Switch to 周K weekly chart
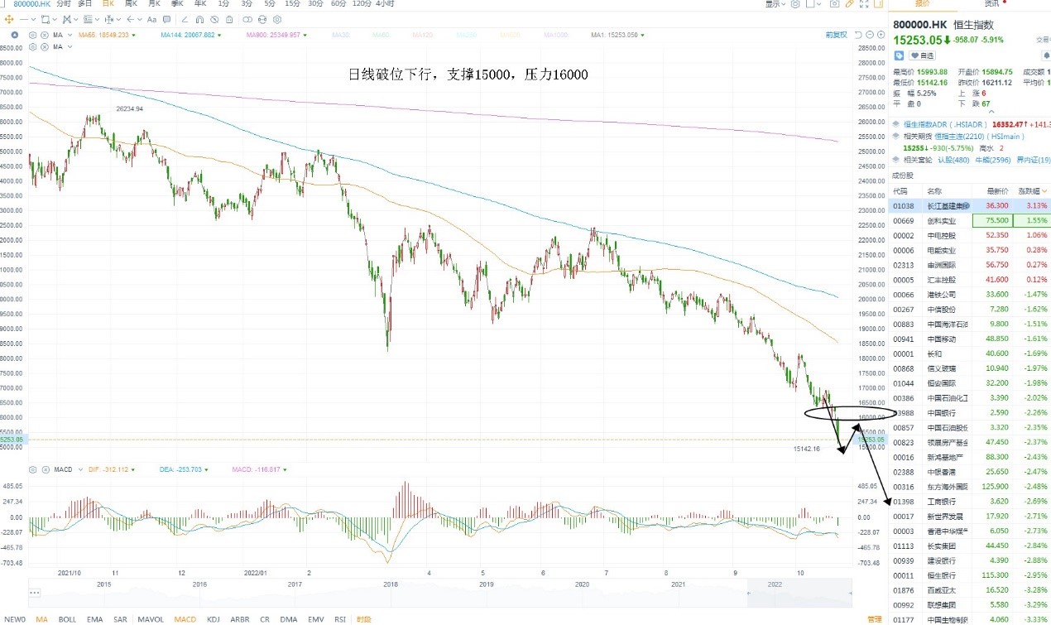This screenshot has width=1051, height=625. point(131,4)
